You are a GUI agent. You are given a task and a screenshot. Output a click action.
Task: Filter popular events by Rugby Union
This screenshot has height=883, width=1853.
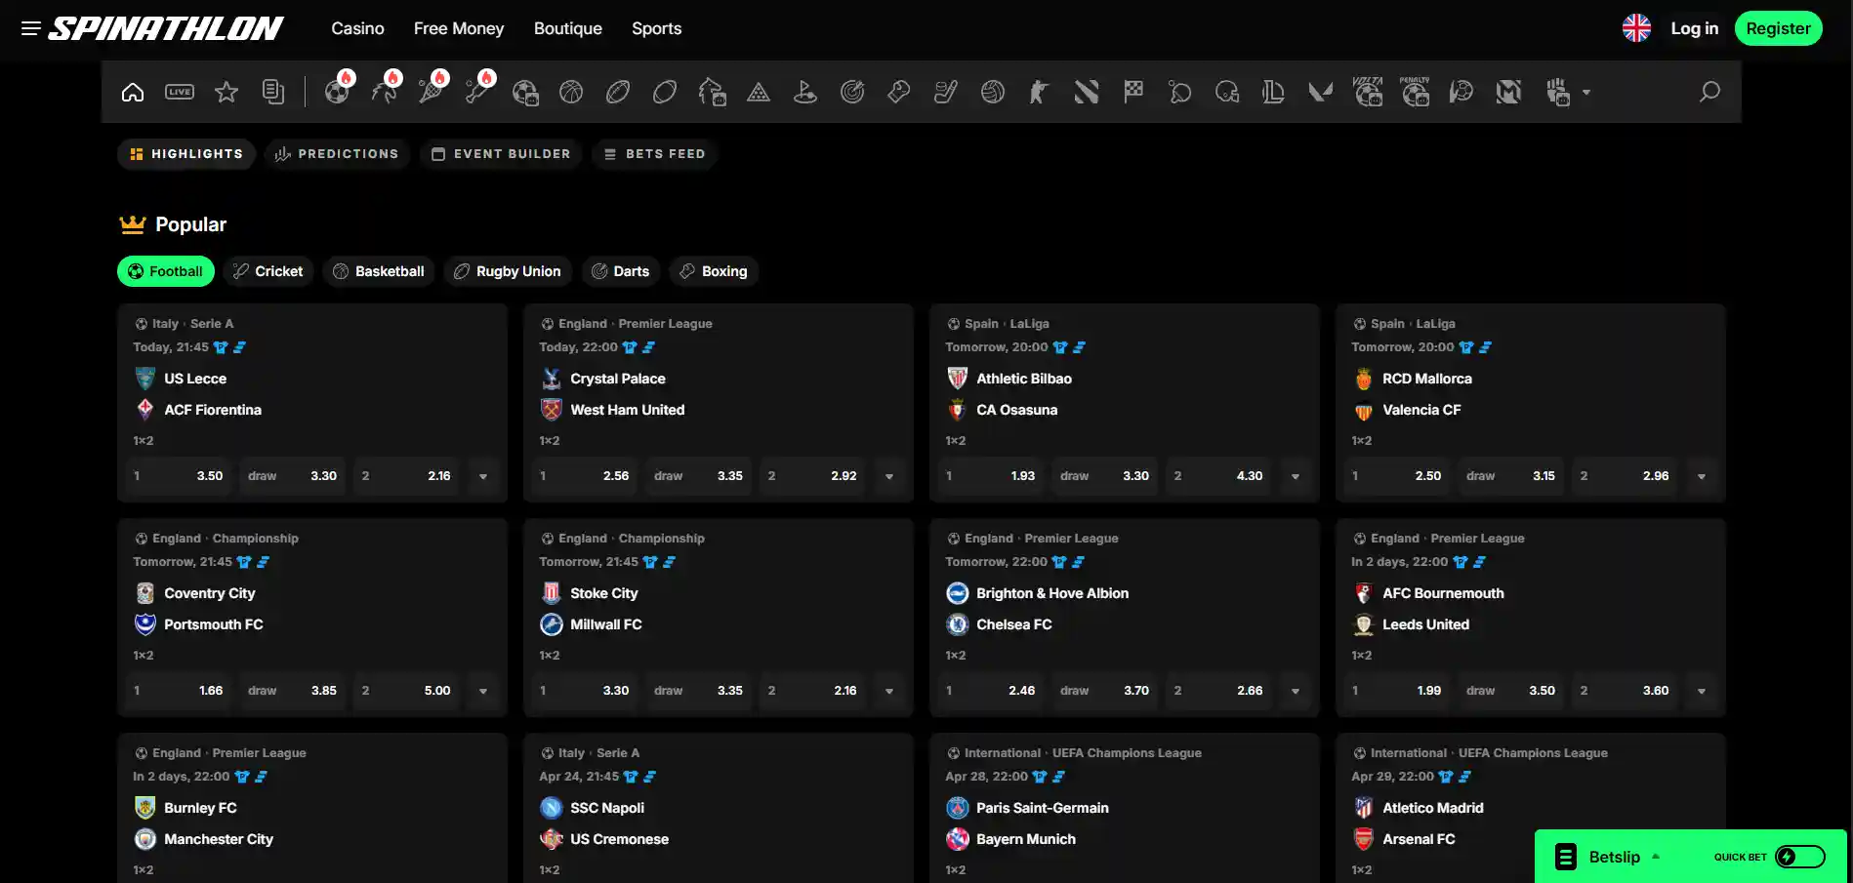click(508, 271)
